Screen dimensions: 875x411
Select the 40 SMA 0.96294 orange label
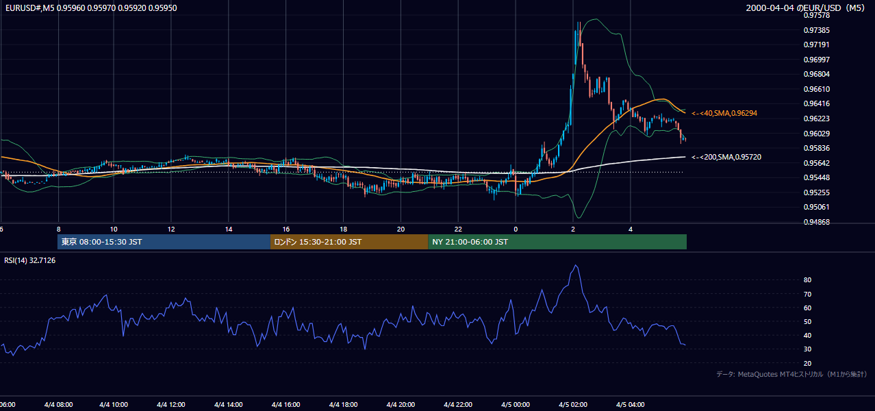click(x=724, y=113)
